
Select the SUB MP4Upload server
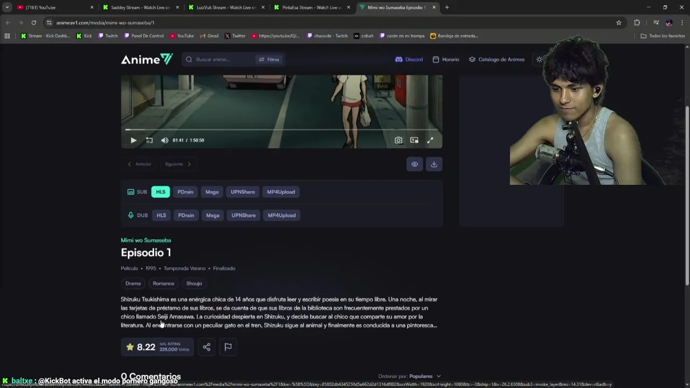point(281,192)
